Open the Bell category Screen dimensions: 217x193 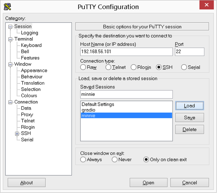(25, 52)
